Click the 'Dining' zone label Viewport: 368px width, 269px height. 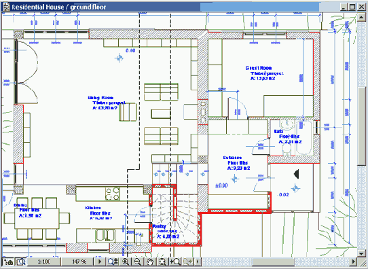20,205
